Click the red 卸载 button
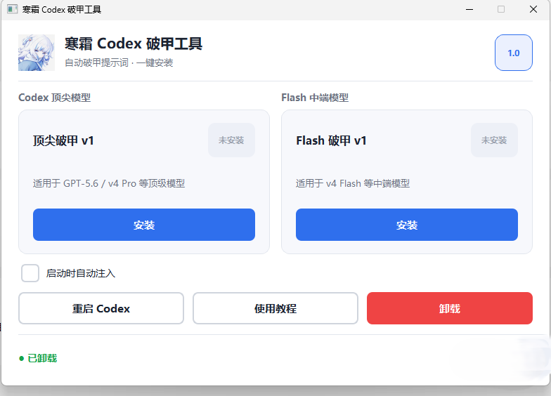Image resolution: width=551 pixels, height=396 pixels. pyautogui.click(x=450, y=308)
